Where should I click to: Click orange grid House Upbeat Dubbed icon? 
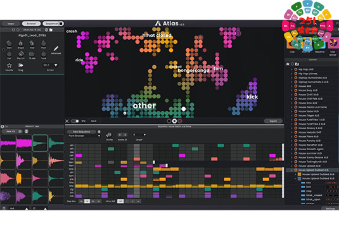click(300, 174)
